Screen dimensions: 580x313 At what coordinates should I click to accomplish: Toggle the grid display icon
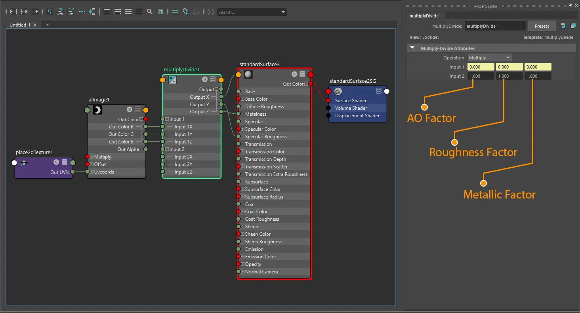click(175, 12)
